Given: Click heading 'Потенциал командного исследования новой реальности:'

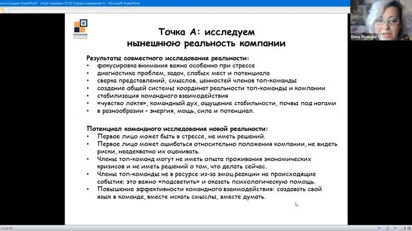Looking at the screenshot, I should click(x=178, y=129).
